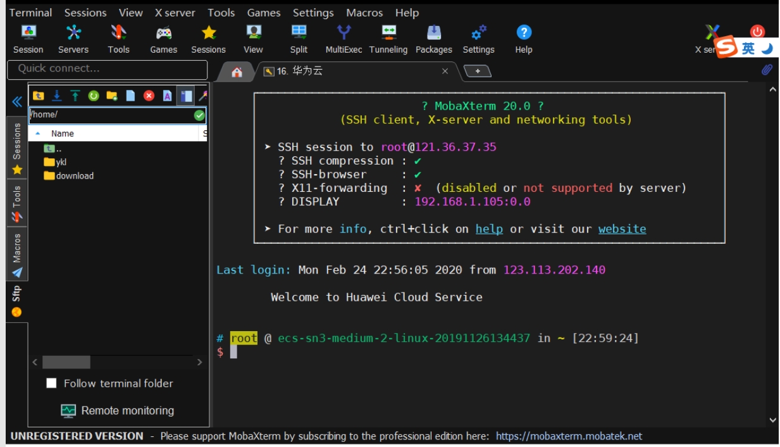Select the Split terminal icon
The width and height of the screenshot is (780, 447).
pos(299,39)
